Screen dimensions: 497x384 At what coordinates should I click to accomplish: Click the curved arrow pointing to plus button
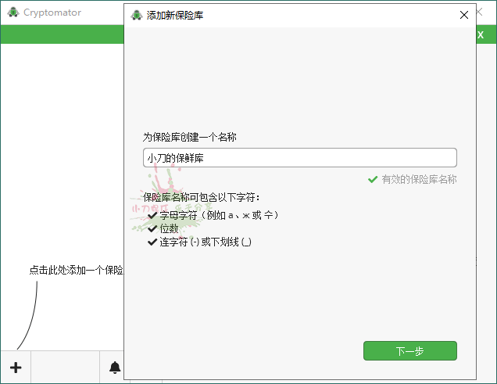point(30,313)
